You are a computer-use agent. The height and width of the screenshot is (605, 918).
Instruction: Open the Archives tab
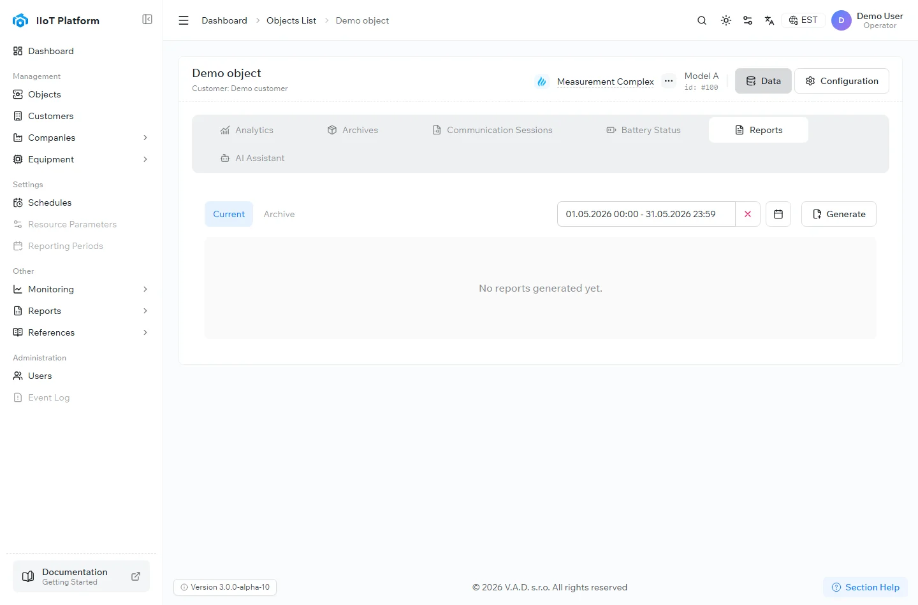353,130
